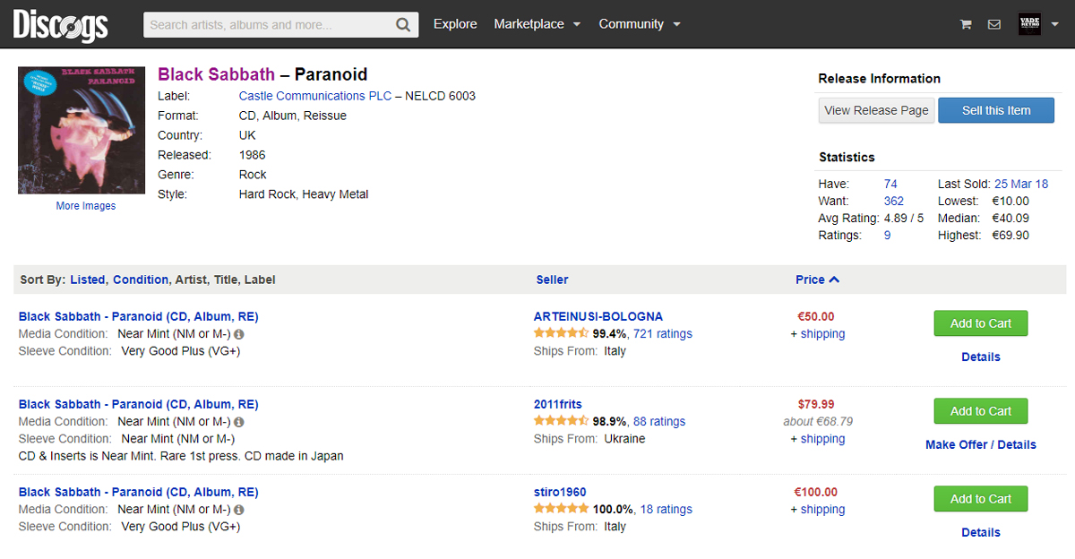Viewport: 1075px width, 559px height.
Task: Click the Price sort arrow
Action: click(834, 279)
